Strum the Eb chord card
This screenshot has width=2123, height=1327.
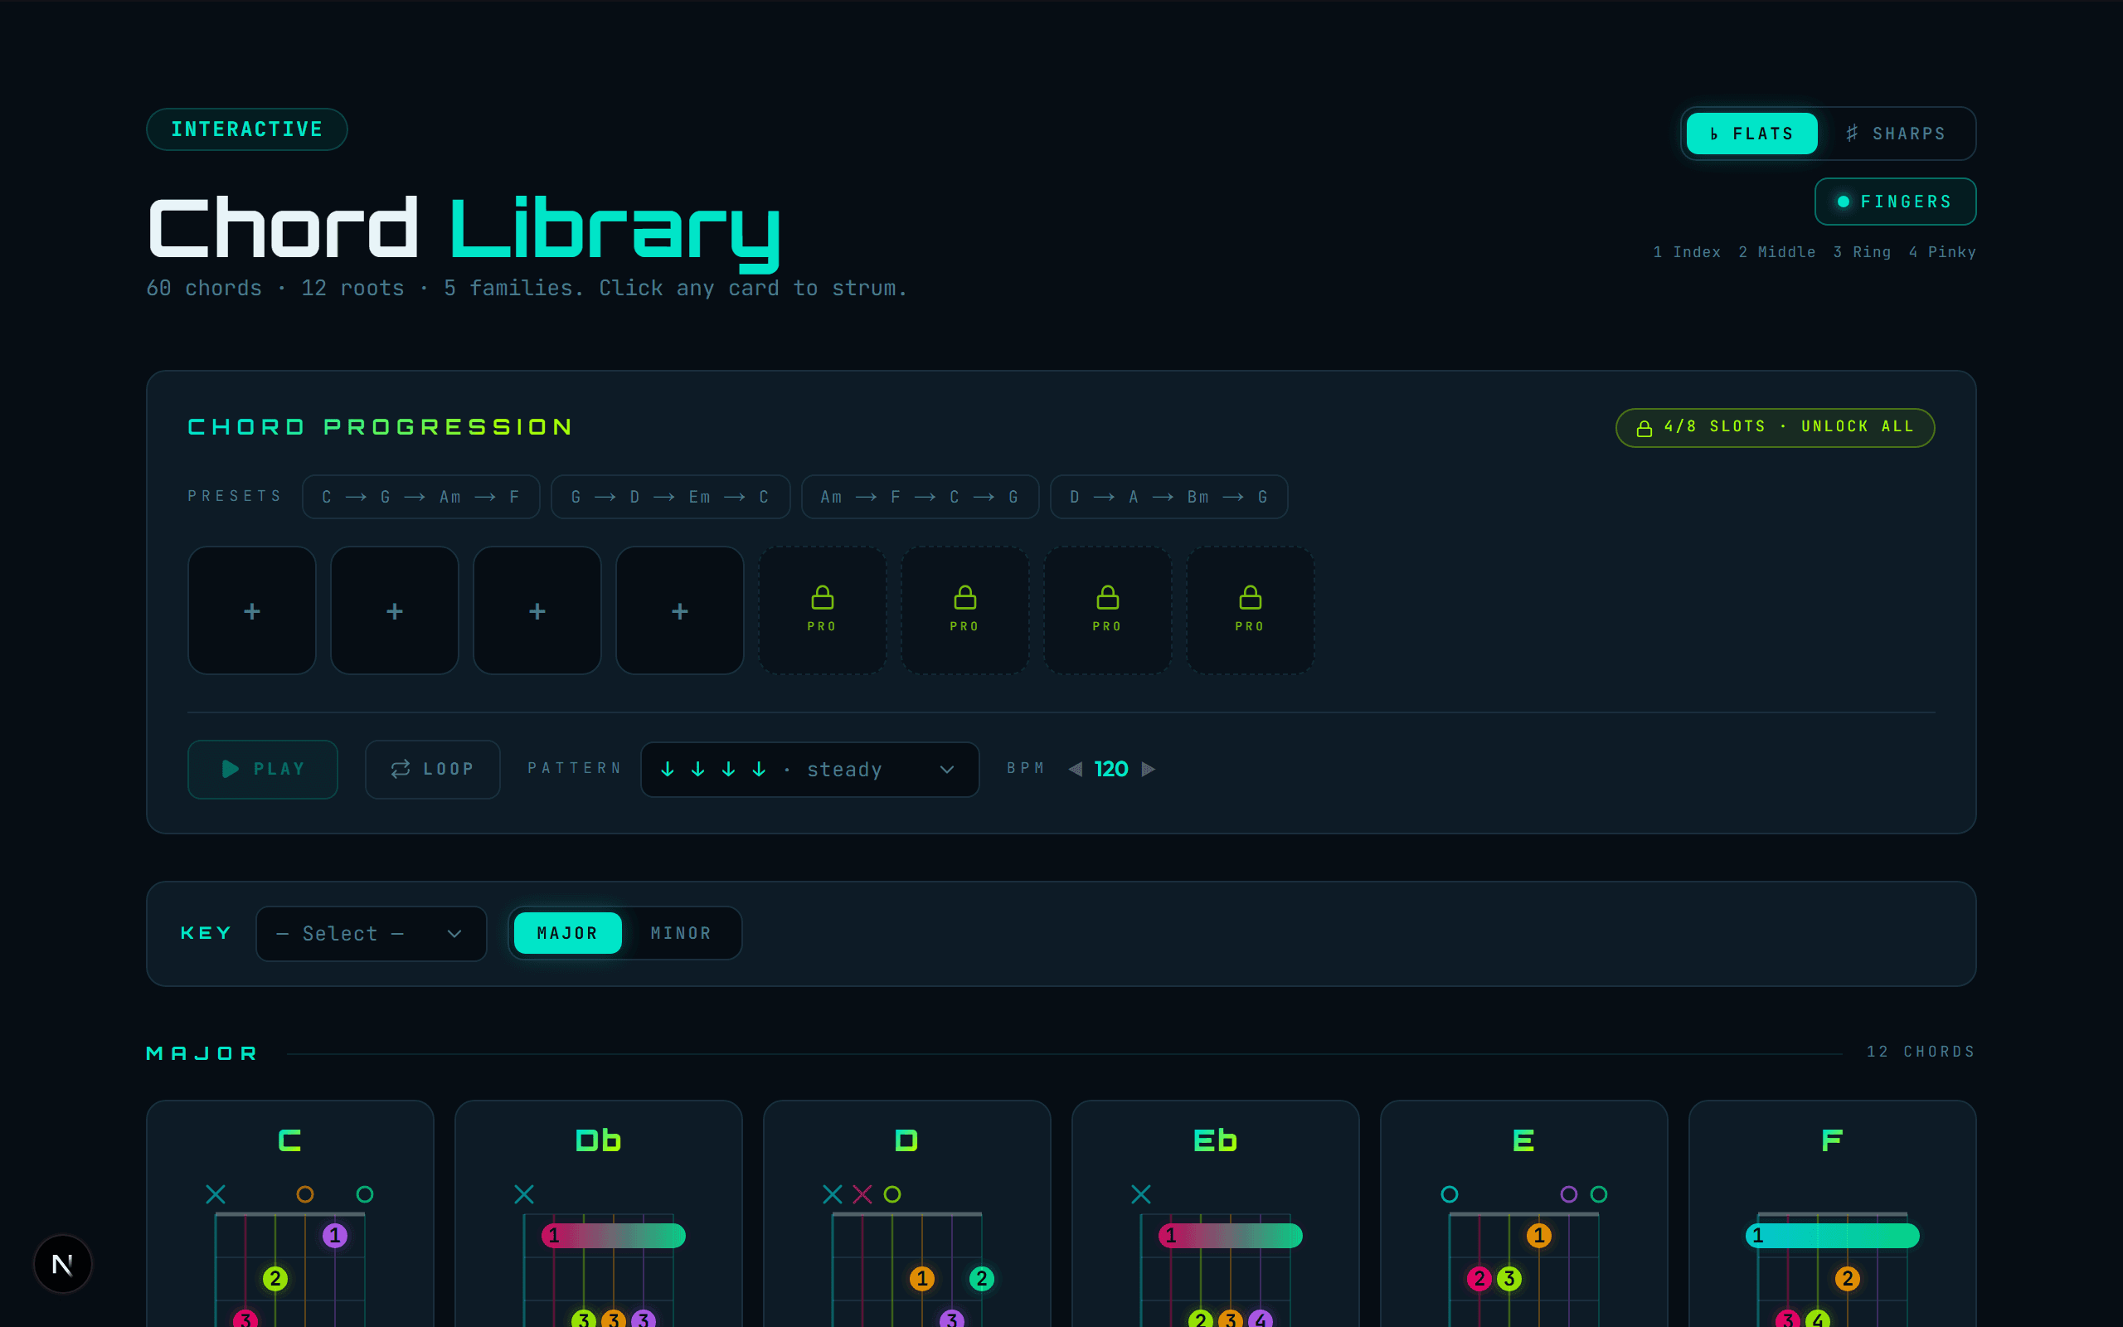pos(1215,1215)
